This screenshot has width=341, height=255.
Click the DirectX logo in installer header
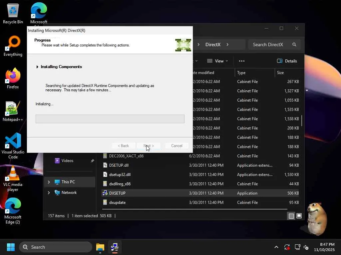click(183, 45)
